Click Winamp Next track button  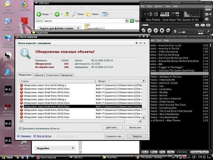(168, 30)
